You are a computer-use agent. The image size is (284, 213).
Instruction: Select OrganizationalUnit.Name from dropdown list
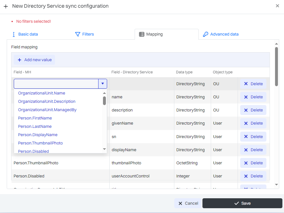tap(42, 93)
